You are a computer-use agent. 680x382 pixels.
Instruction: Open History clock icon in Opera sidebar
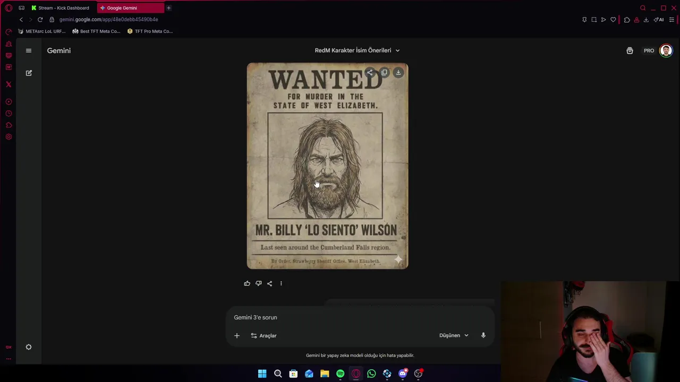click(8, 114)
